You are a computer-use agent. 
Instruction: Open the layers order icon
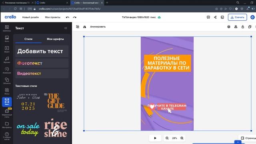coord(229,27)
